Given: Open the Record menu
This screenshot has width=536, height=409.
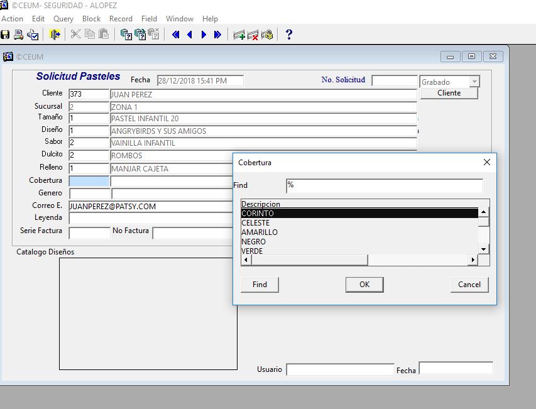Looking at the screenshot, I should [x=121, y=19].
